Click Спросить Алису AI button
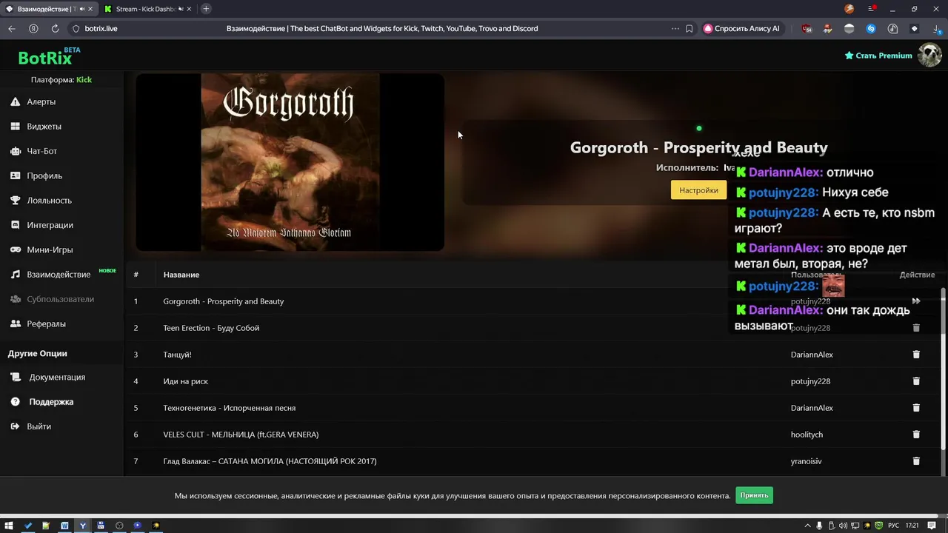Image resolution: width=948 pixels, height=533 pixels. [742, 29]
